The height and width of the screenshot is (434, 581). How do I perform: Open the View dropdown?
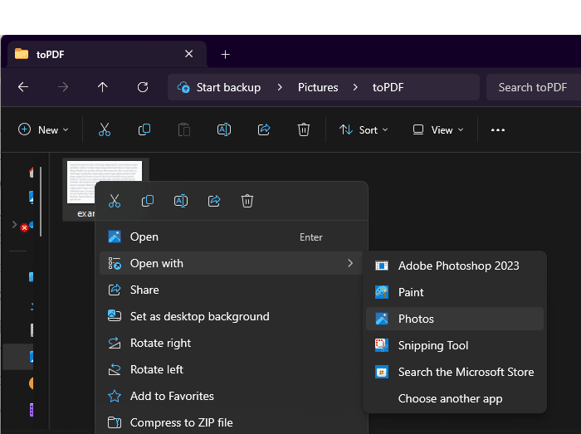tap(438, 130)
